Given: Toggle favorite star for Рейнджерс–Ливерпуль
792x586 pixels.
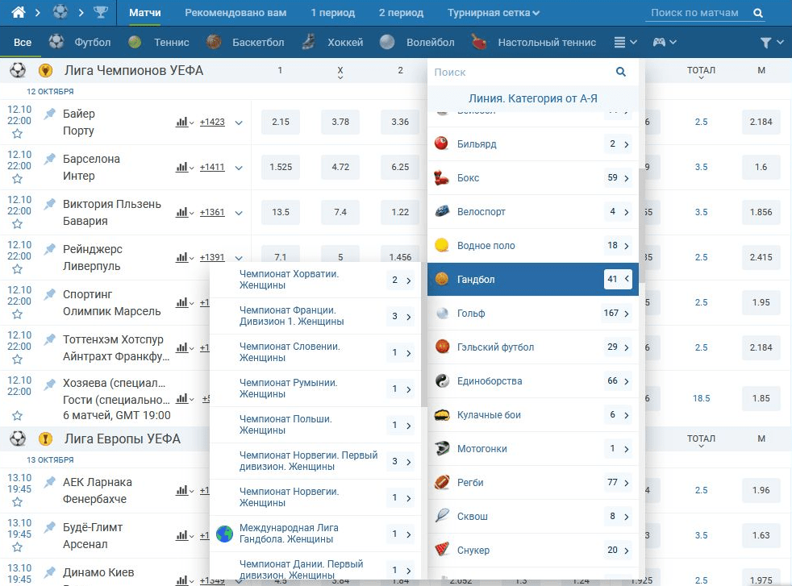Looking at the screenshot, I should click(17, 269).
